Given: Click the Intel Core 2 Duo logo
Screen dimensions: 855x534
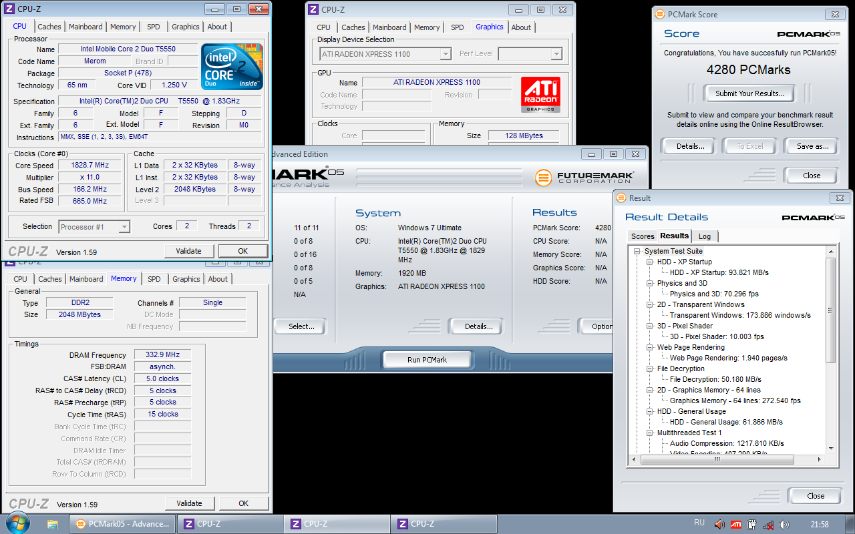Looking at the screenshot, I should pos(232,67).
